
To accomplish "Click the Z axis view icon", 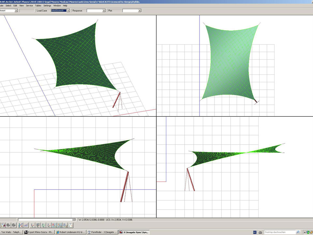I will 65,225.
